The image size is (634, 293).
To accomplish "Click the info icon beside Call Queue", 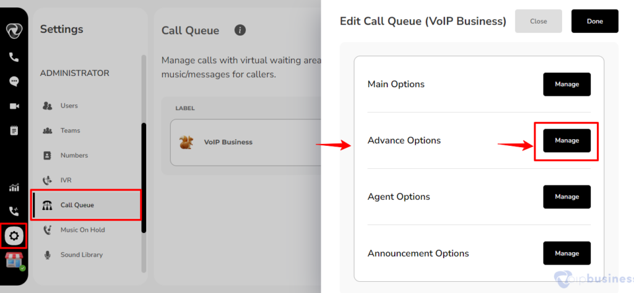I will coord(240,30).
